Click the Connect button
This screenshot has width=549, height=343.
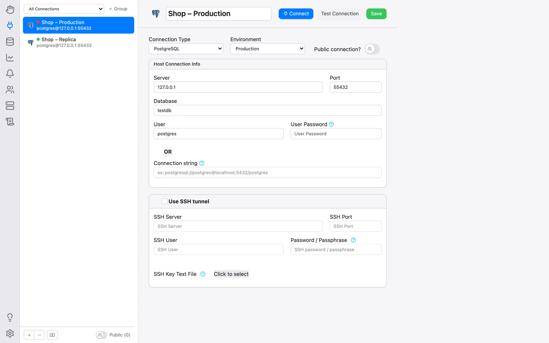[x=296, y=14]
